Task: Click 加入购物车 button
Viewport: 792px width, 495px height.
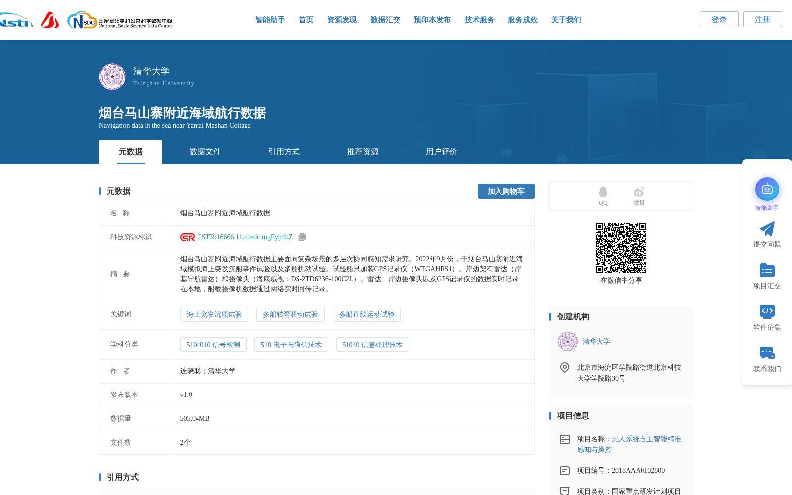Action: 506,191
